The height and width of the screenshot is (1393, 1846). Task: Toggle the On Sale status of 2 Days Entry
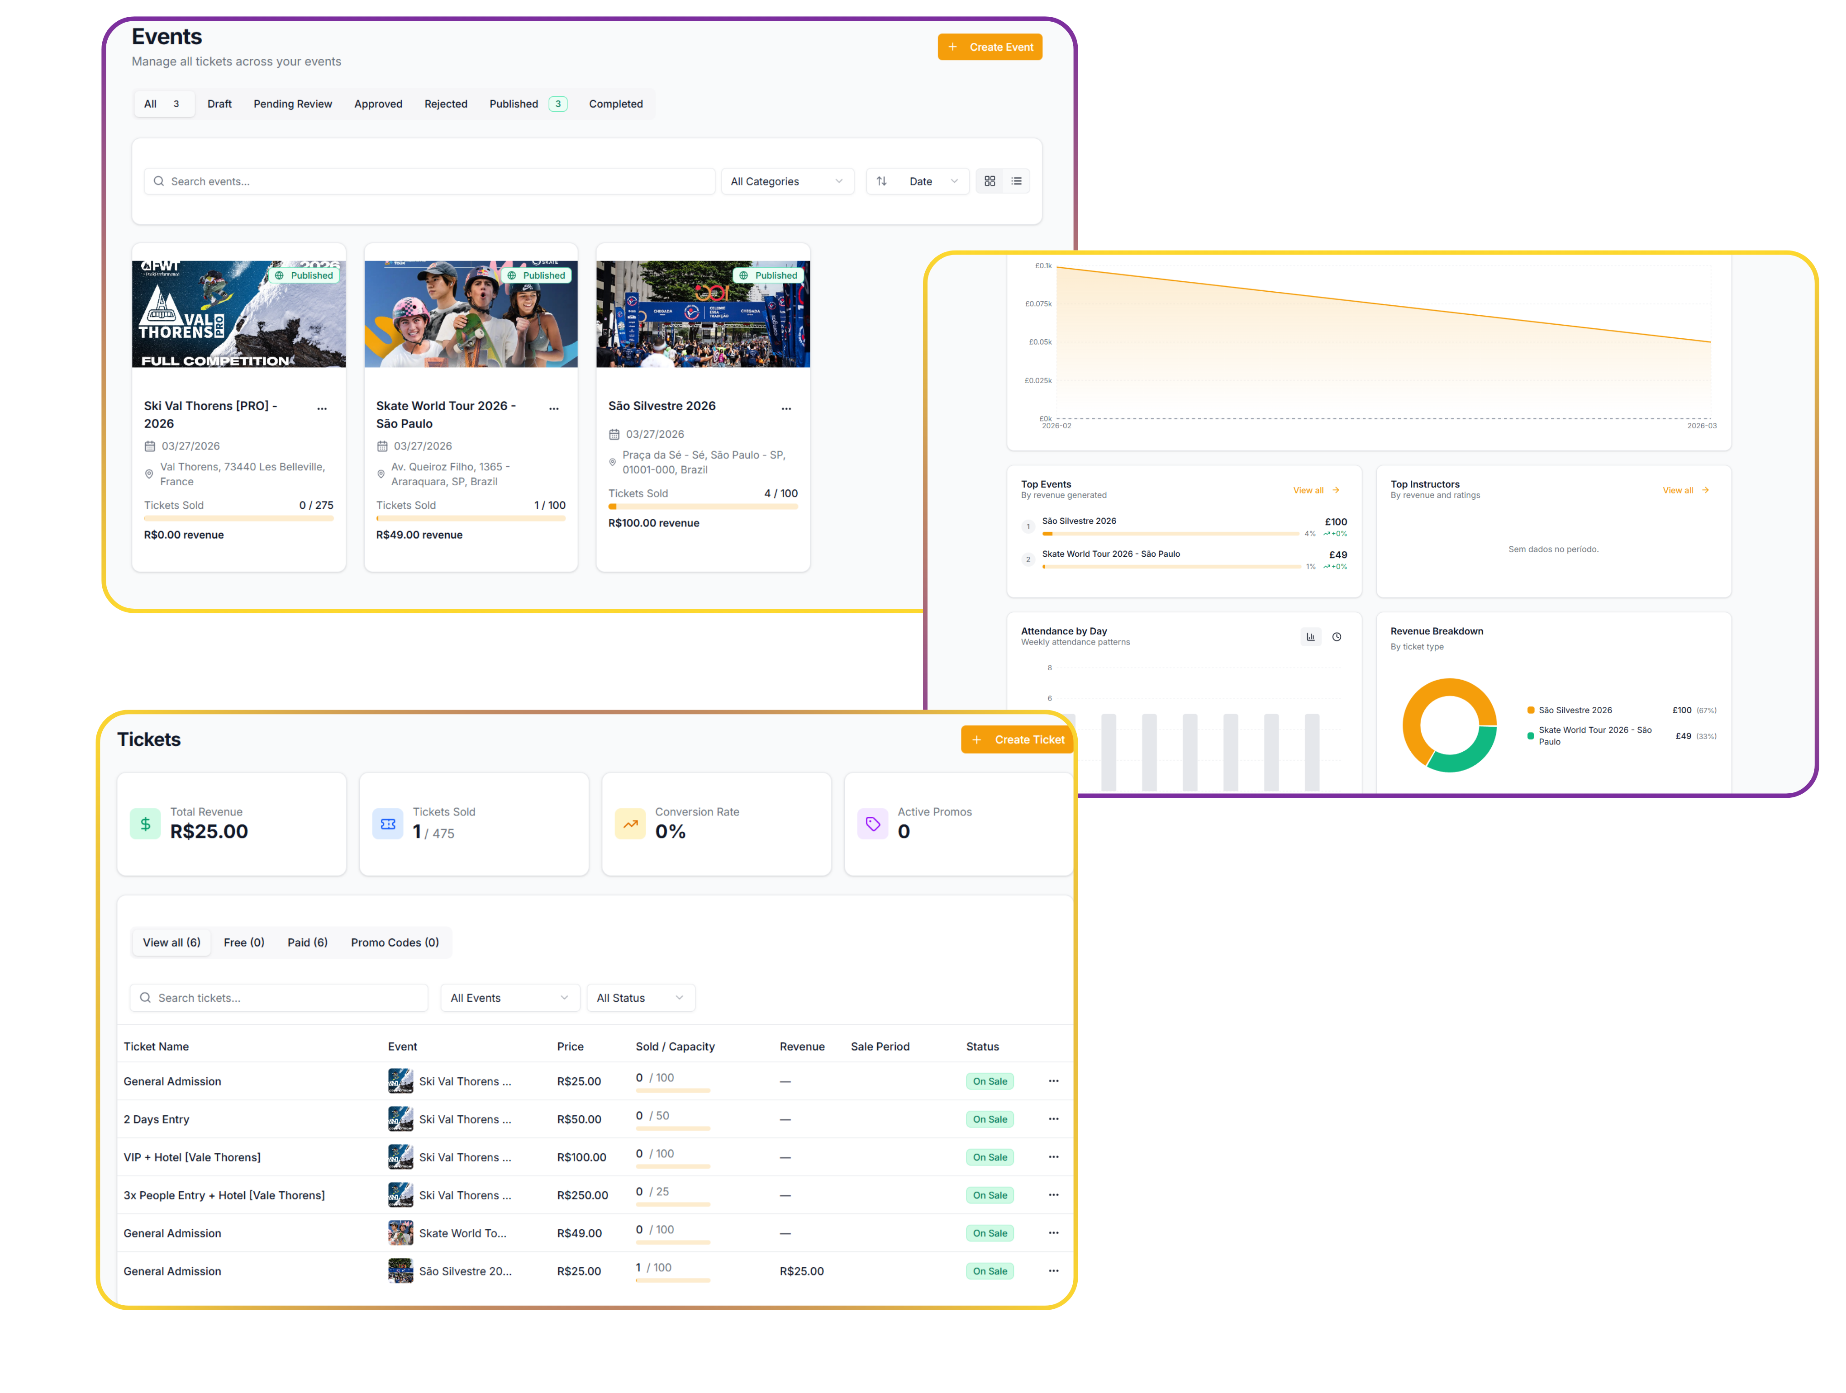pyautogui.click(x=990, y=1118)
